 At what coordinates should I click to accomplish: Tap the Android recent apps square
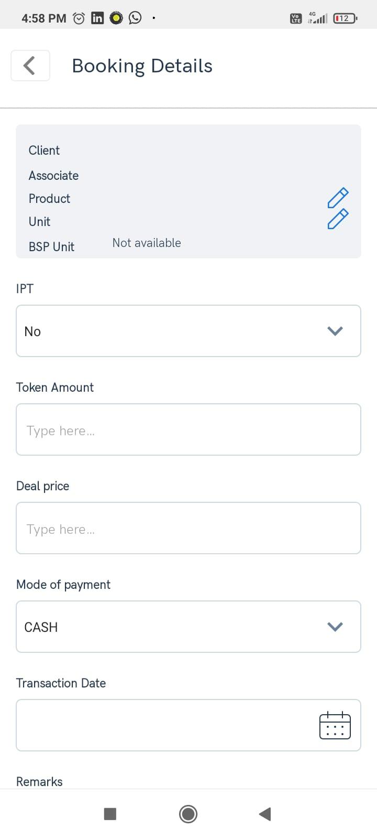(110, 814)
